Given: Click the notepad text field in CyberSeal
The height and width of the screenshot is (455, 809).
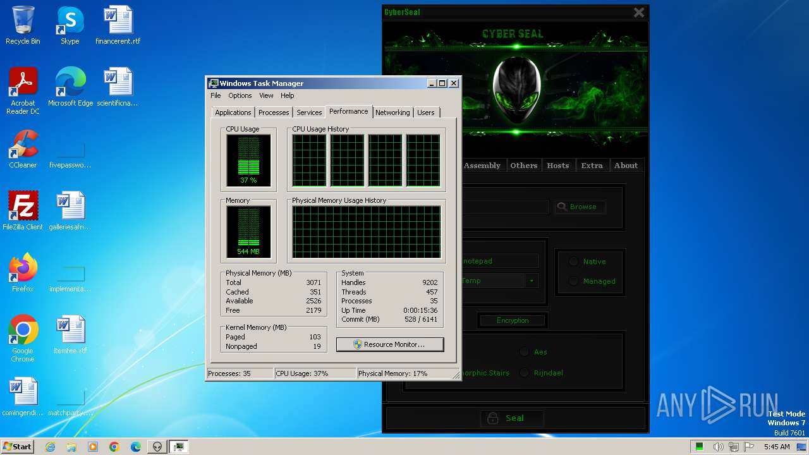Looking at the screenshot, I should pos(500,261).
